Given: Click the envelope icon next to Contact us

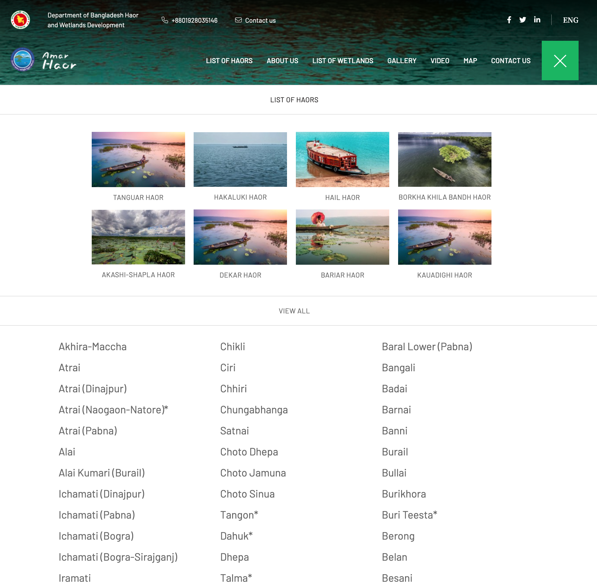Looking at the screenshot, I should (x=238, y=20).
